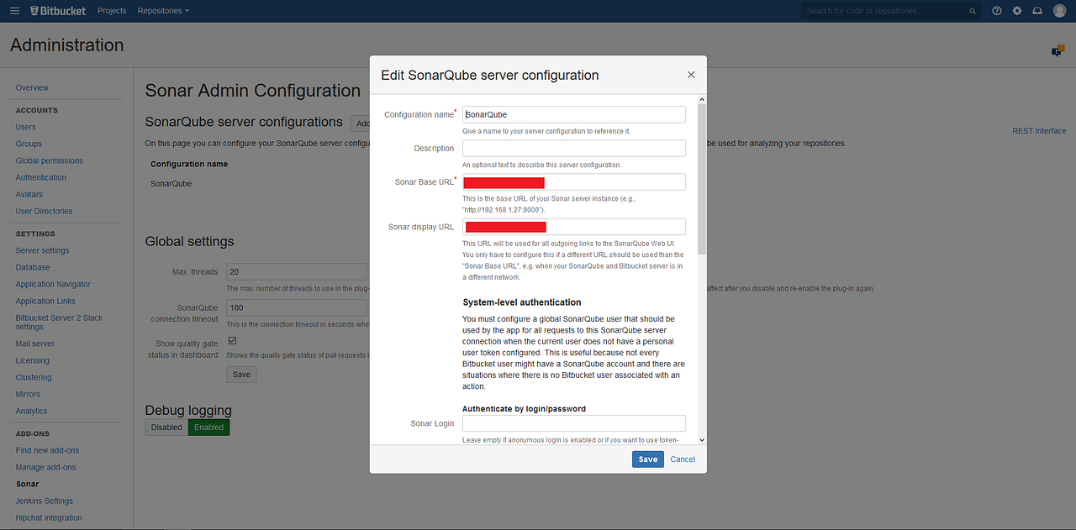Open Application Links page
Viewport: 1076px width, 530px height.
(45, 301)
